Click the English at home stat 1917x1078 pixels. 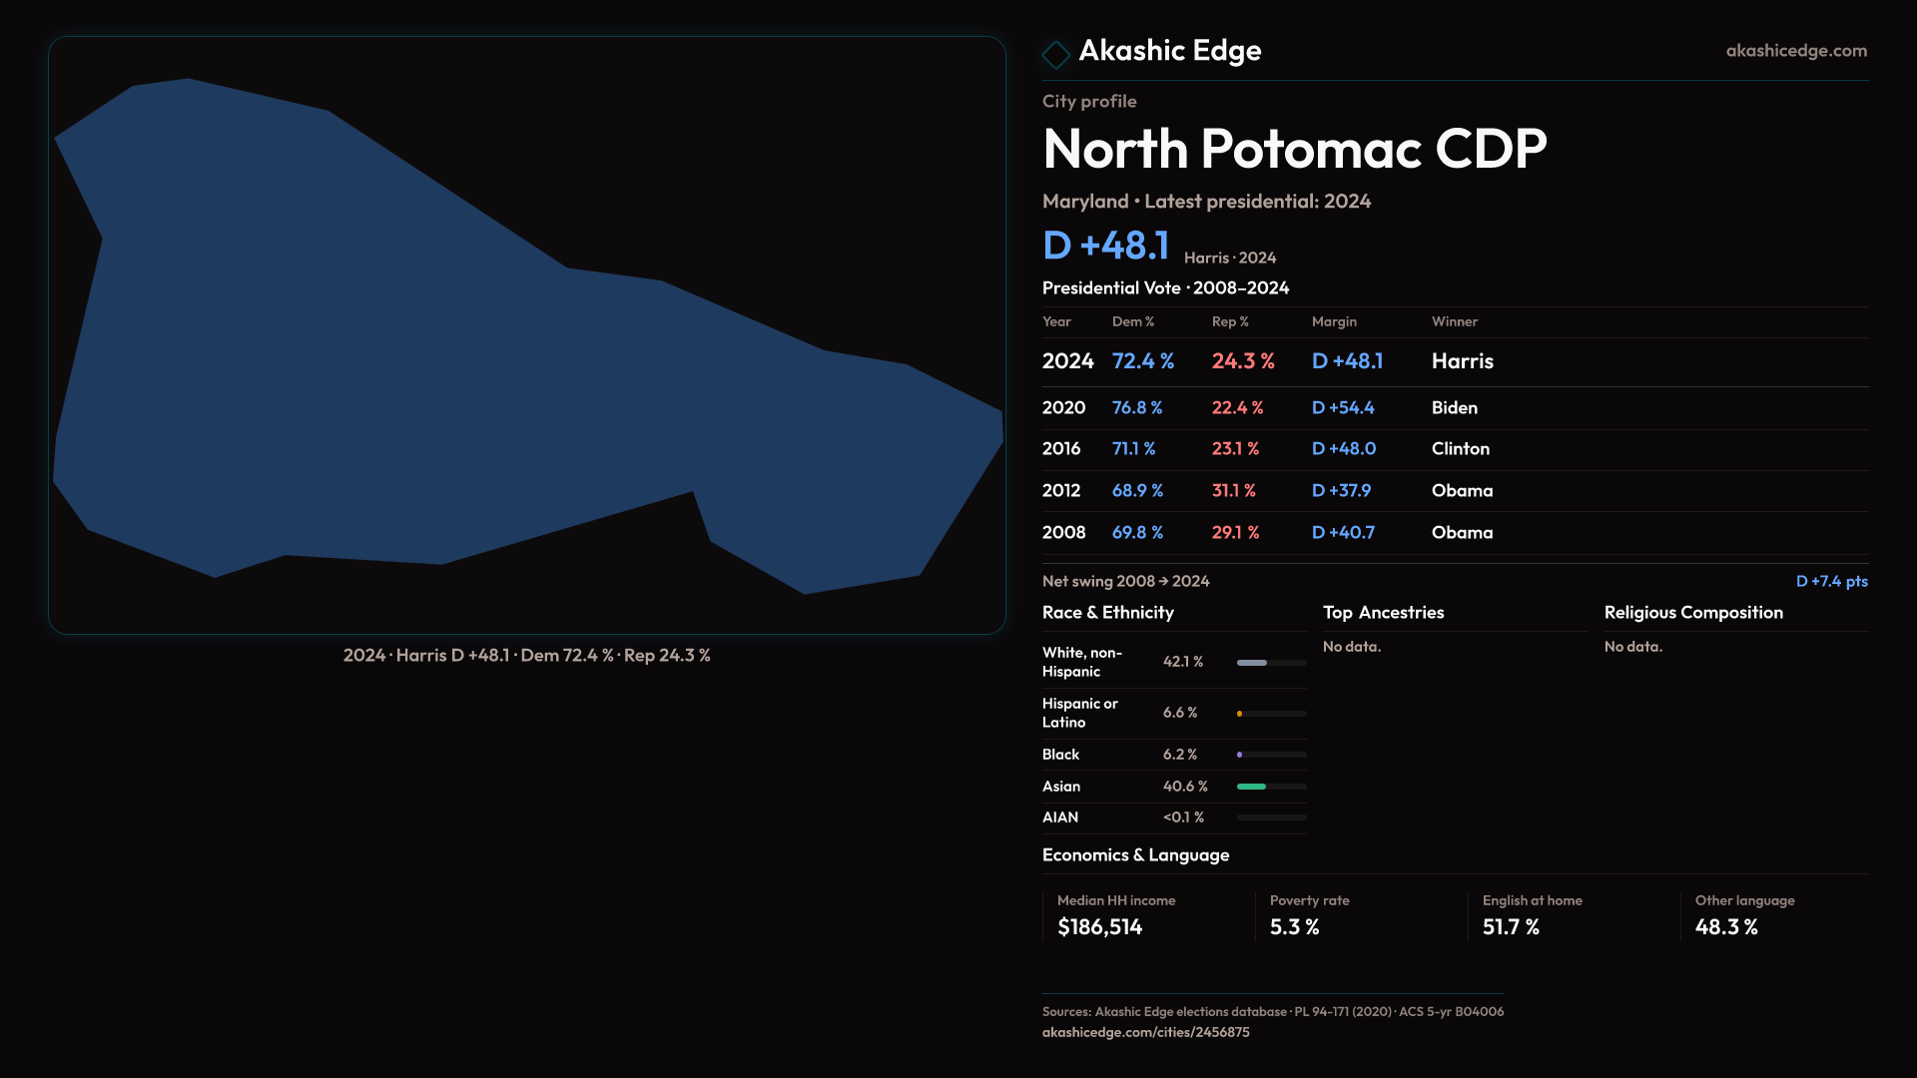tap(1511, 927)
